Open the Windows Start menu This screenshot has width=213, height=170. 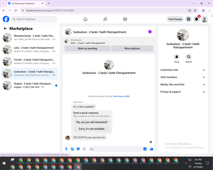(x=4, y=163)
